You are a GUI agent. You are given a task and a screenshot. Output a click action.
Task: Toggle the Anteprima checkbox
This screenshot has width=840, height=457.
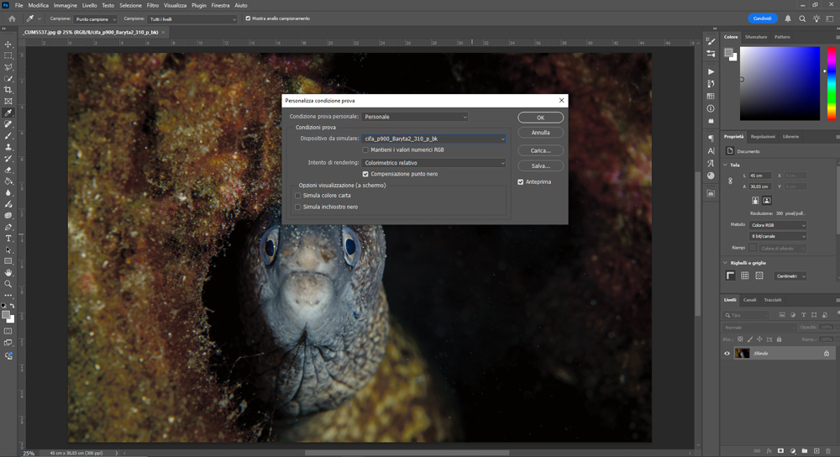521,181
